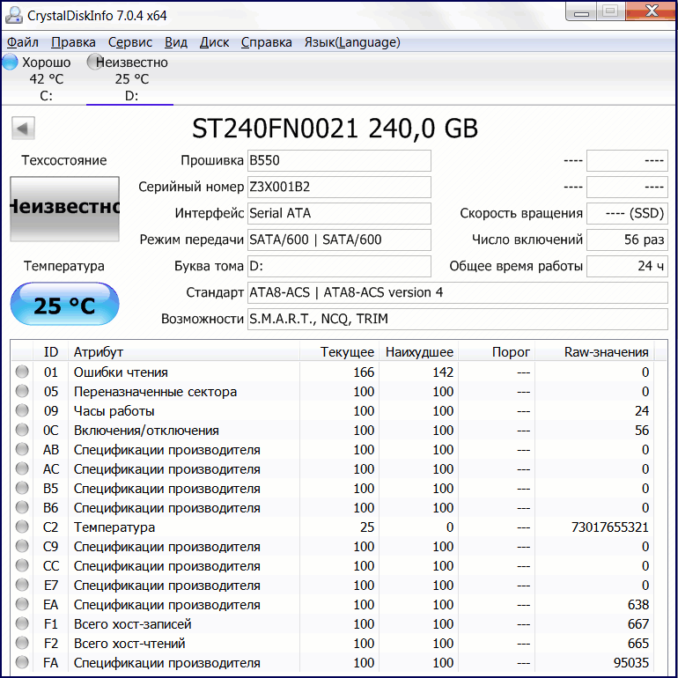The width and height of the screenshot is (678, 678).
Task: Click status icon for attribute AC
Action: 22,468
